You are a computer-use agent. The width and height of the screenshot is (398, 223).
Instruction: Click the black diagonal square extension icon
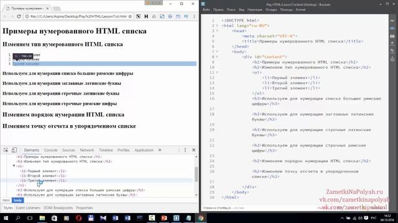138,16
